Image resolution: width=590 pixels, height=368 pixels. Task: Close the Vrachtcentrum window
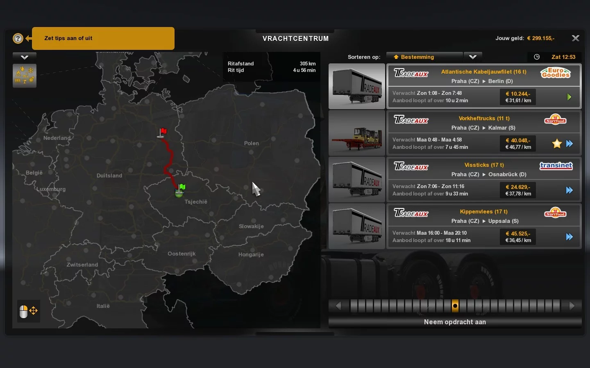point(576,38)
